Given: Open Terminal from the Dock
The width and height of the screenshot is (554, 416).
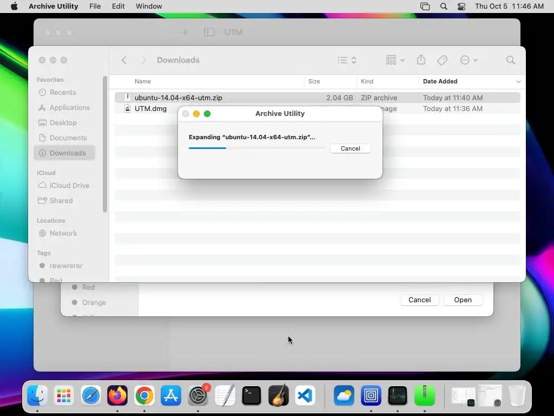Looking at the screenshot, I should [252, 395].
